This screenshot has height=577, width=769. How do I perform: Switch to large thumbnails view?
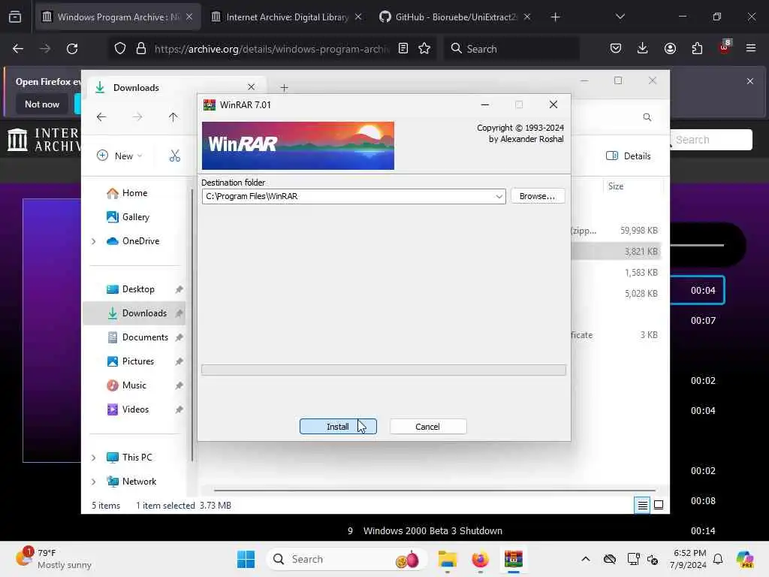coord(659,505)
